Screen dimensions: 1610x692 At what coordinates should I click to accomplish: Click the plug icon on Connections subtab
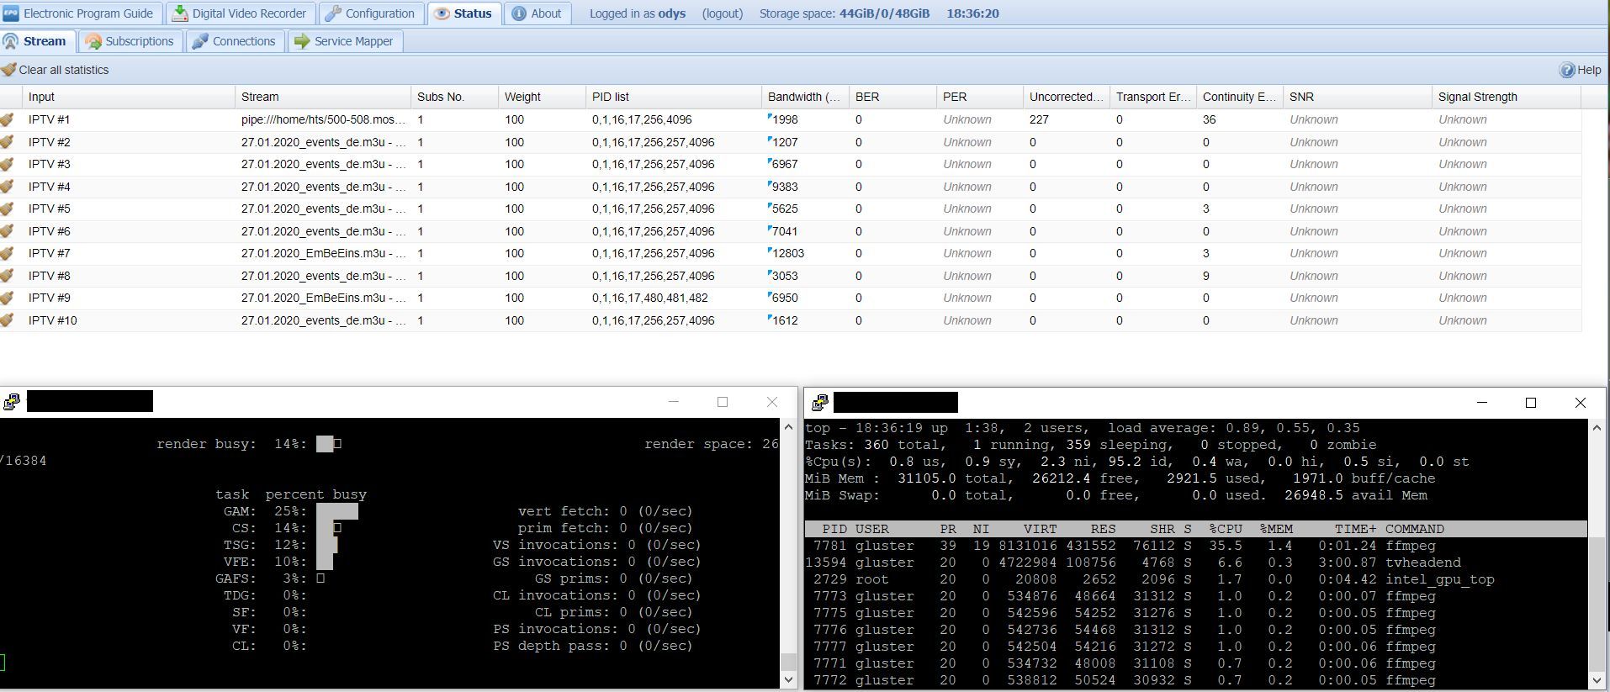point(200,41)
